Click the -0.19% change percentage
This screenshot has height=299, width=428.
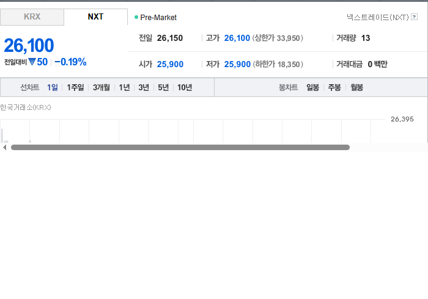(x=70, y=62)
